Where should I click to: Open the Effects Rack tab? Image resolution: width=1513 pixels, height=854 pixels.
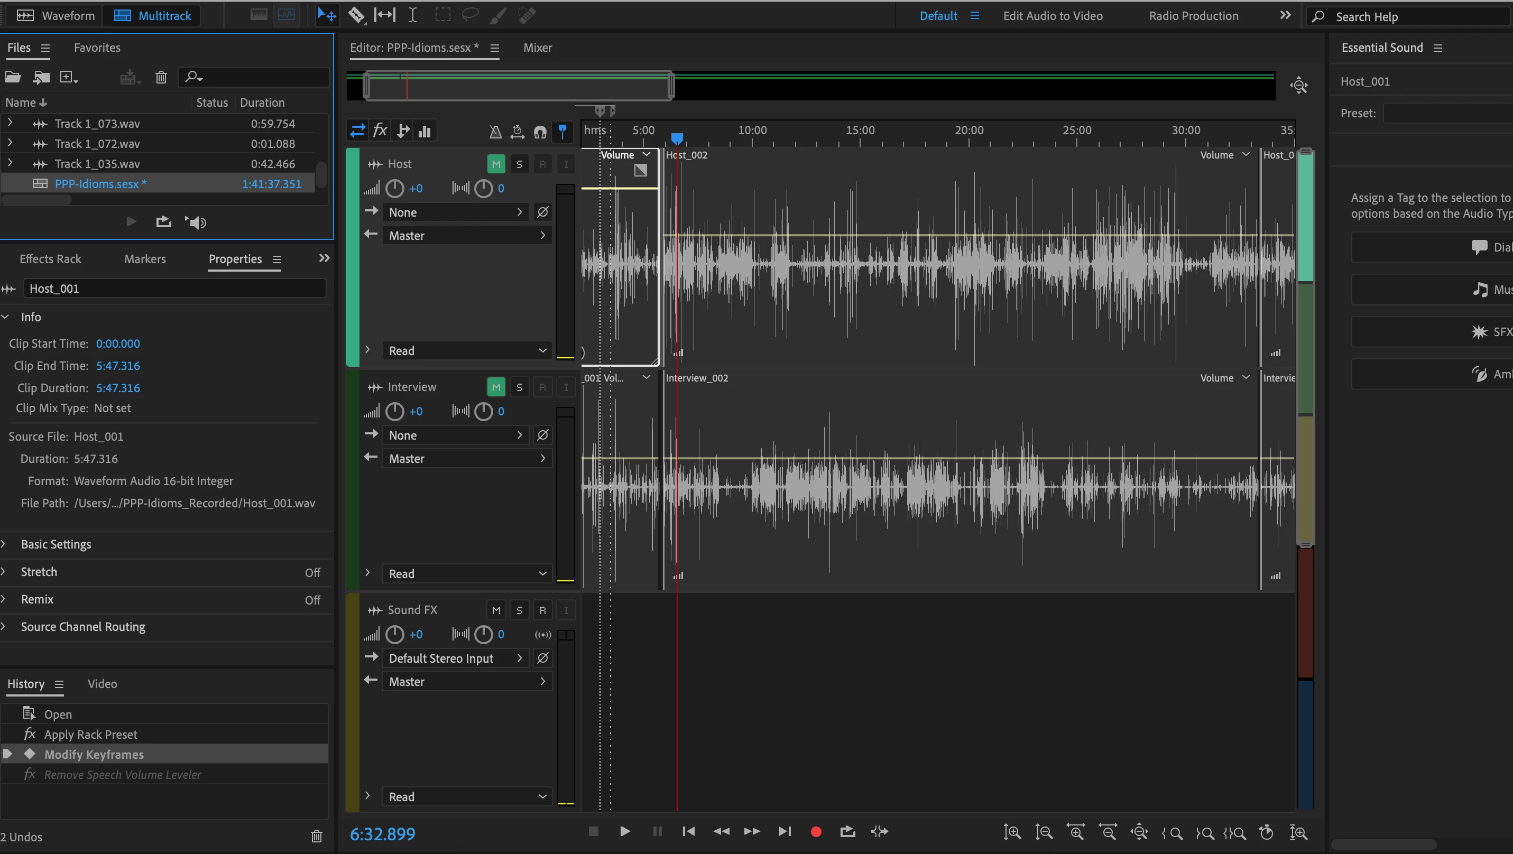51,259
